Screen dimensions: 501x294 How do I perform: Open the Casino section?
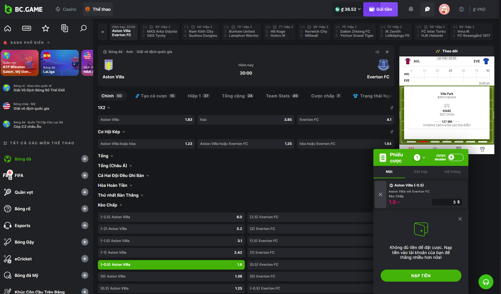click(x=66, y=9)
